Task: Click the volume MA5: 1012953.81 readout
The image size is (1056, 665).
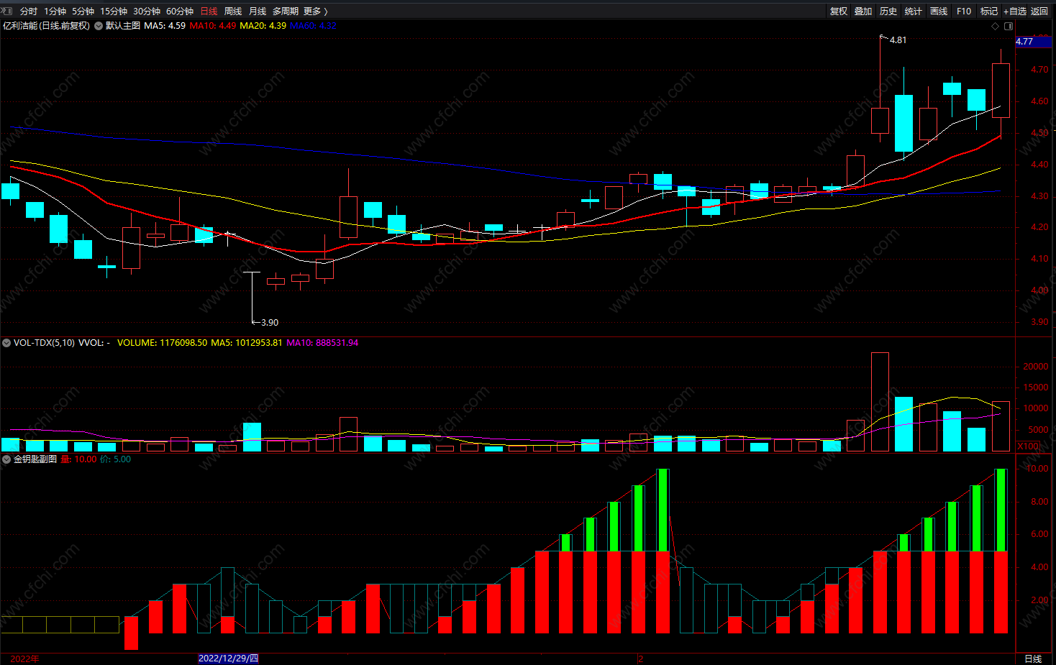Action: click(x=247, y=343)
